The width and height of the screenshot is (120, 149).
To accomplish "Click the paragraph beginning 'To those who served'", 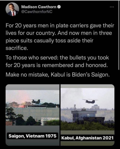I will [x=57, y=61].
